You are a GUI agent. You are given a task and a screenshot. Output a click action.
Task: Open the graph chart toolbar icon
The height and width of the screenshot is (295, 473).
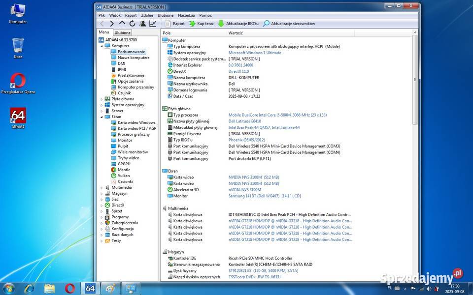153,24
